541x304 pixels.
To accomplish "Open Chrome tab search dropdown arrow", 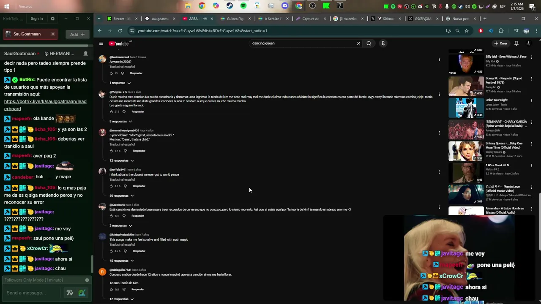I will [x=99, y=19].
